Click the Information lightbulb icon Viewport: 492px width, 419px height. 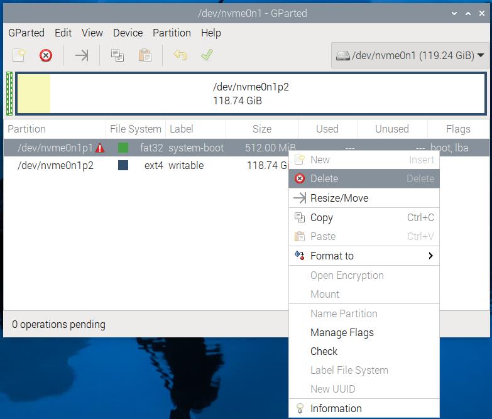(300, 408)
